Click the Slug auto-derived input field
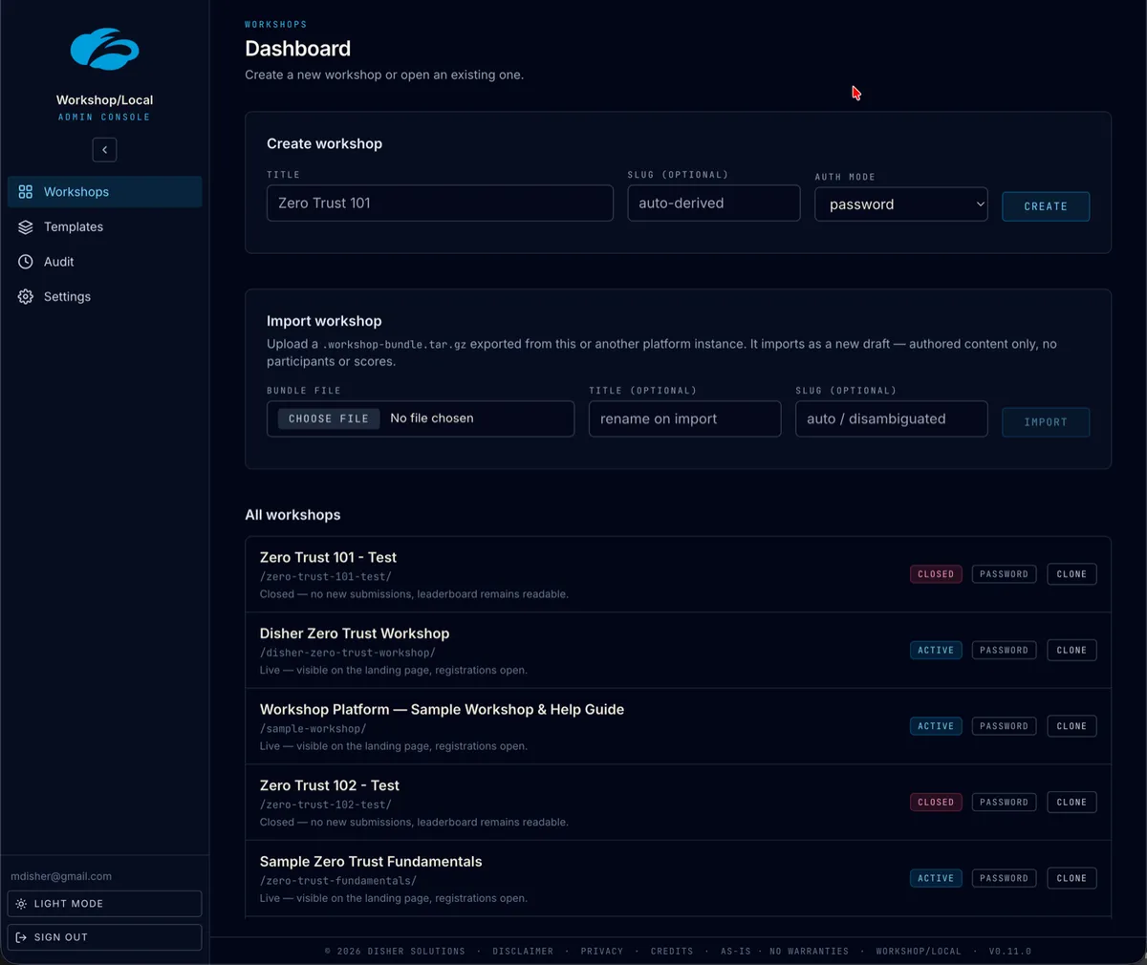This screenshot has height=965, width=1147. click(714, 204)
